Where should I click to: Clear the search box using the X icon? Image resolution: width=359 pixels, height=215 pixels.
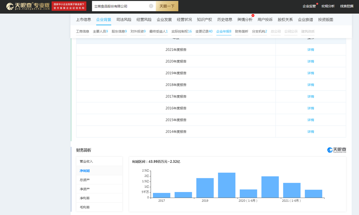point(151,6)
